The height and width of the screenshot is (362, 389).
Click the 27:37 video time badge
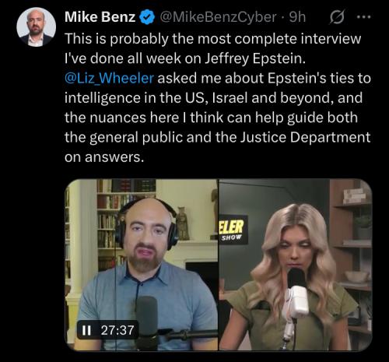tap(108, 330)
